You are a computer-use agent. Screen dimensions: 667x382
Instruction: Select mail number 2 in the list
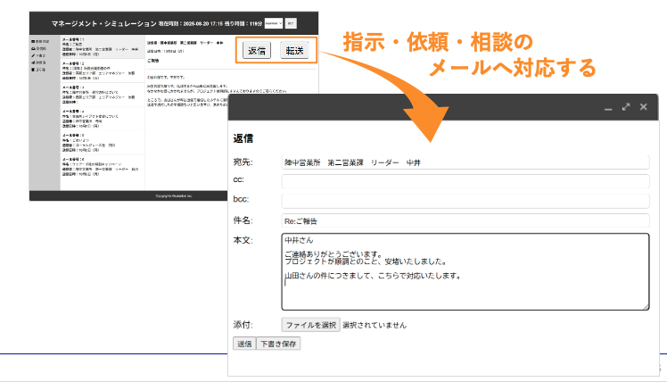(98, 72)
